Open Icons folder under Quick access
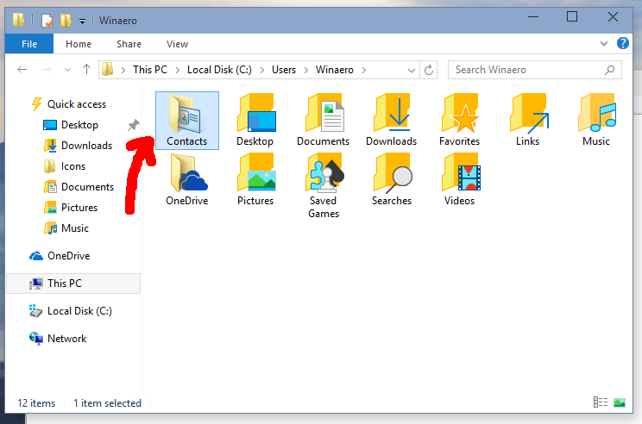642x424 pixels. pos(64,166)
